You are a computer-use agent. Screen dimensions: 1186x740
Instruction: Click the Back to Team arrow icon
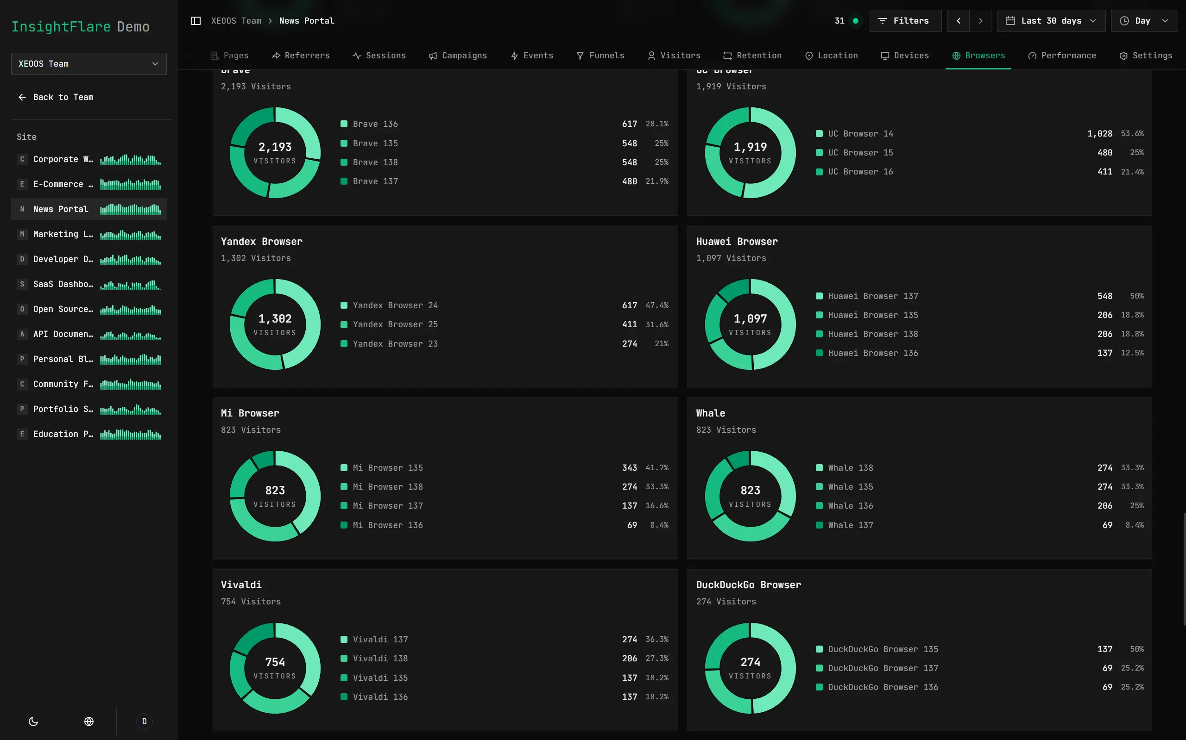[22, 97]
